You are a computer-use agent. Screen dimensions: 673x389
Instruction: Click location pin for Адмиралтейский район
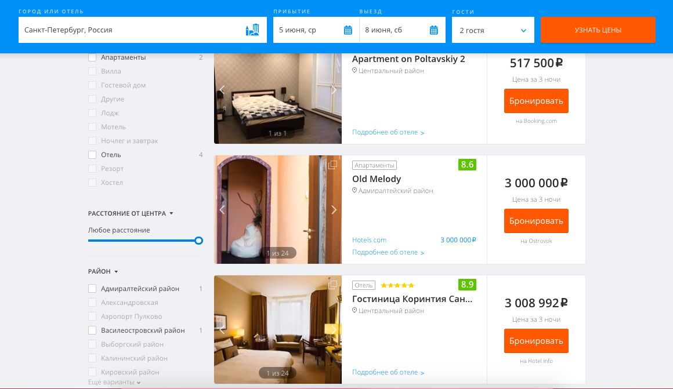[x=354, y=190]
